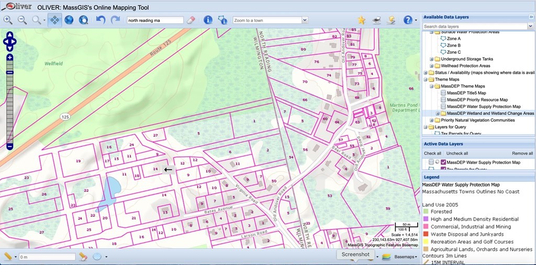The image size is (536, 265).
Task: Click the map units globe icon
Action: pos(97,257)
